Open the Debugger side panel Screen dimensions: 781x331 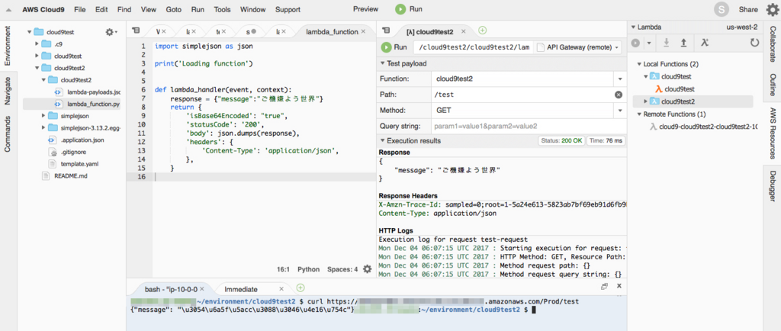point(773,185)
